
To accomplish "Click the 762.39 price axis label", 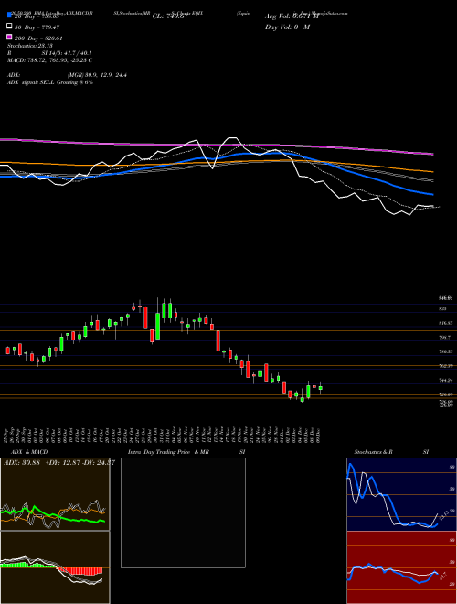I will click(x=446, y=365).
